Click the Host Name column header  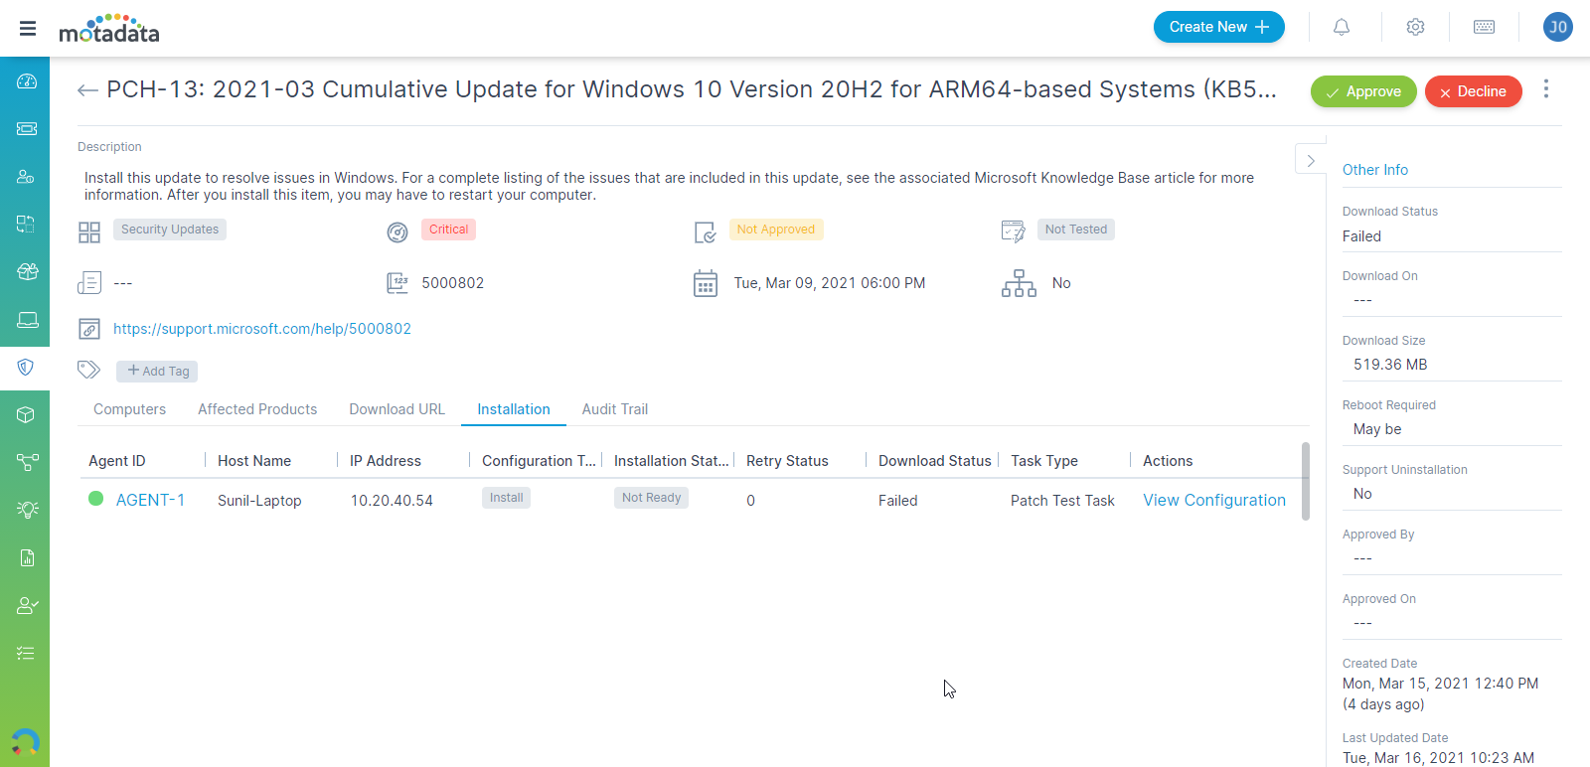254,461
